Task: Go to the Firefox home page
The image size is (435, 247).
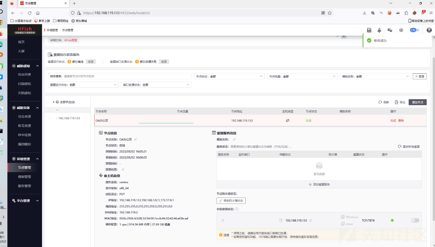Action: (x=38, y=13)
